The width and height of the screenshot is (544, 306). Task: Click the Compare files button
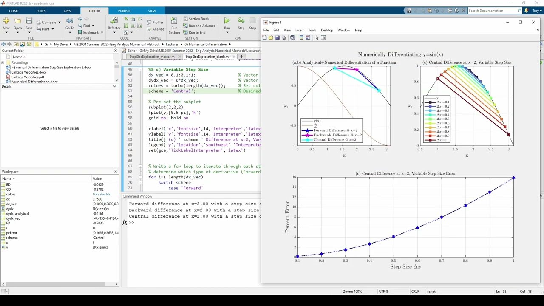click(46, 22)
